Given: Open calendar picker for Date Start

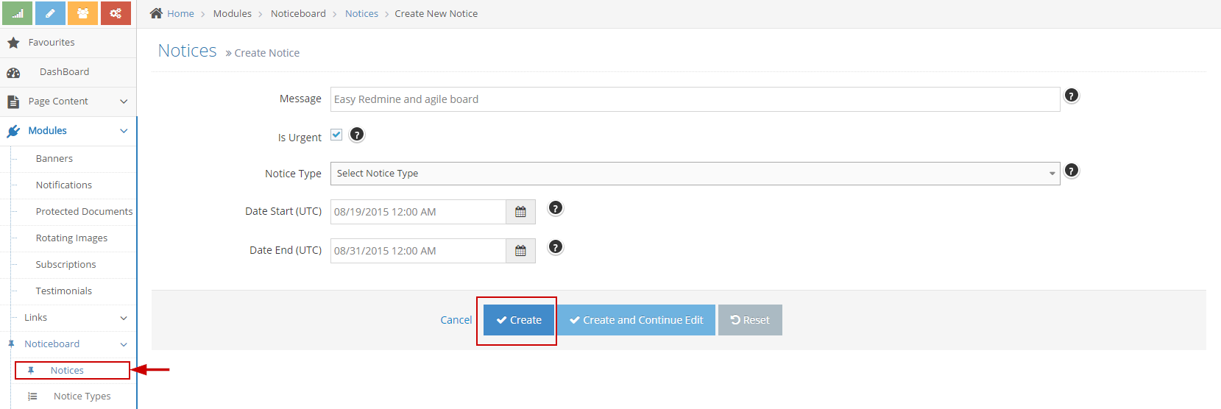Looking at the screenshot, I should point(520,212).
